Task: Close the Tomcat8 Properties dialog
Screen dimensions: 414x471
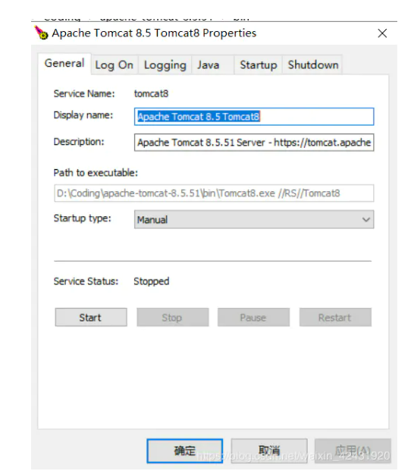Action: coord(382,33)
